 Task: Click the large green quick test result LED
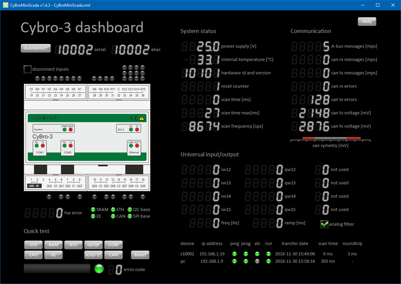pos(99,268)
